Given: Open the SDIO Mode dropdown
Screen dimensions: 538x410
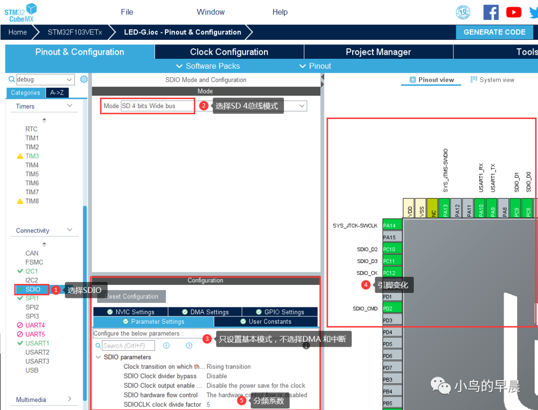Looking at the screenshot, I should (302, 106).
